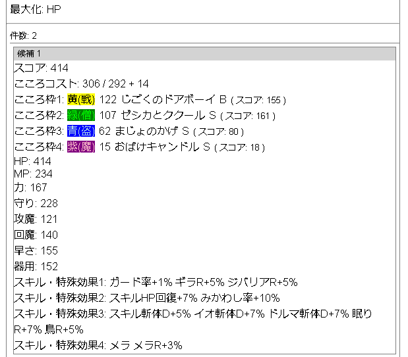Click the 'こころ枠2:' slot label

(x=39, y=115)
